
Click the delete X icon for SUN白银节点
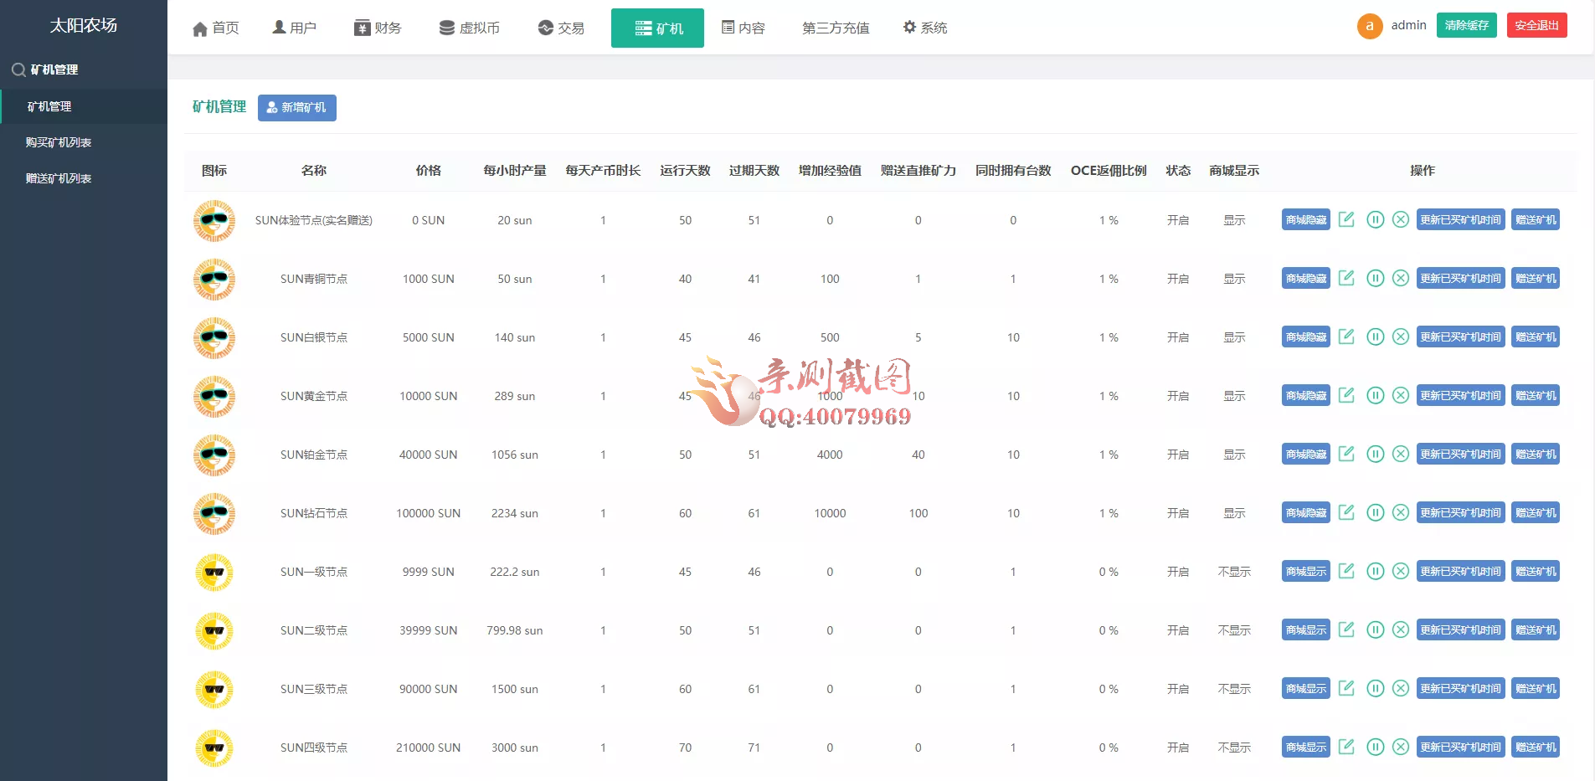(1402, 337)
